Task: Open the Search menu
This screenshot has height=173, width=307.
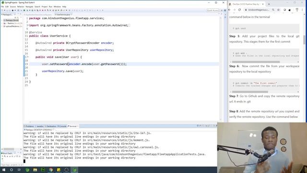Action: [37, 7]
